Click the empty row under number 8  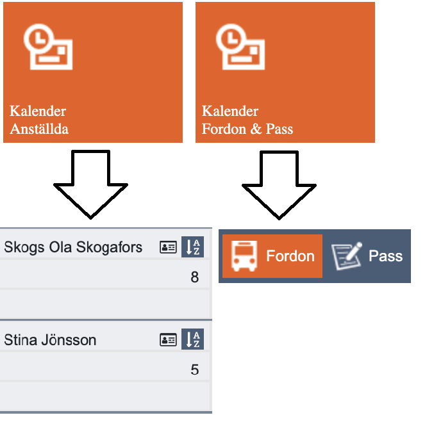click(105, 304)
